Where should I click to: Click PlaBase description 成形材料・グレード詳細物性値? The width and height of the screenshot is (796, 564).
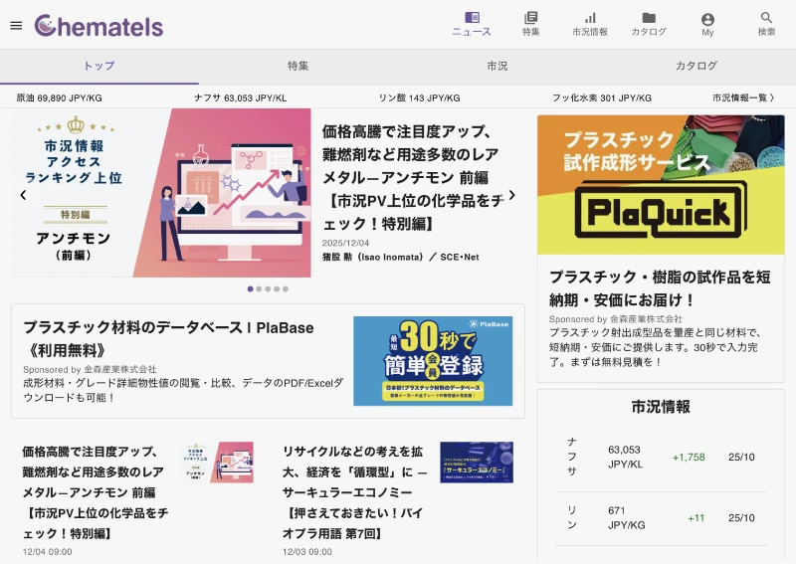pyautogui.click(x=183, y=390)
